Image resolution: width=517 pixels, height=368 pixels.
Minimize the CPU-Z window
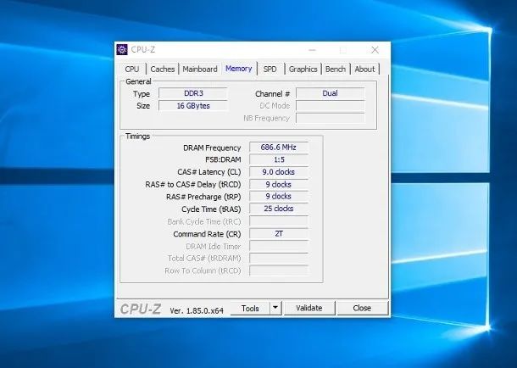pos(310,49)
